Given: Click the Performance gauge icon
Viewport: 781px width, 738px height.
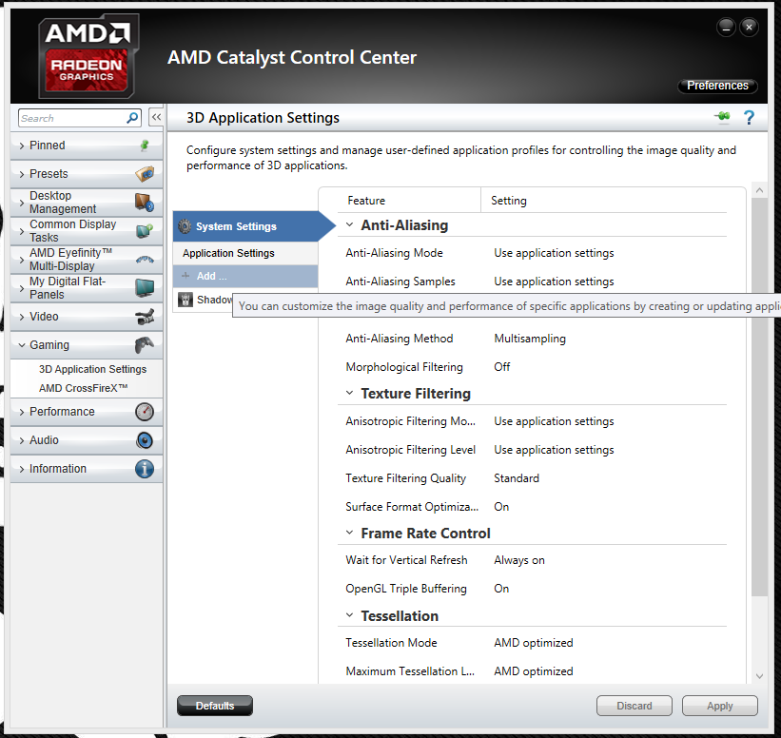Looking at the screenshot, I should (145, 412).
